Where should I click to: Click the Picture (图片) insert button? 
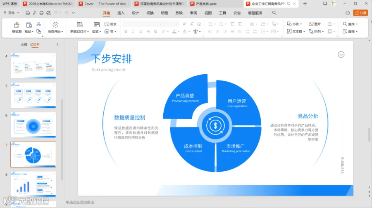[x=315, y=24]
